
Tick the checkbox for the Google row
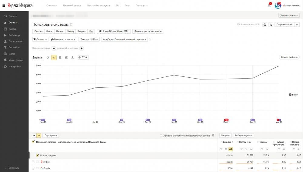tap(38, 168)
